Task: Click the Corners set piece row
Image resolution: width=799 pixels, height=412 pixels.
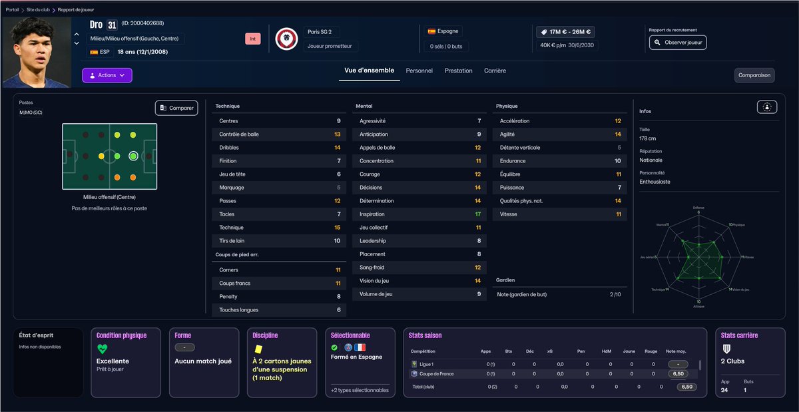Action: point(280,270)
